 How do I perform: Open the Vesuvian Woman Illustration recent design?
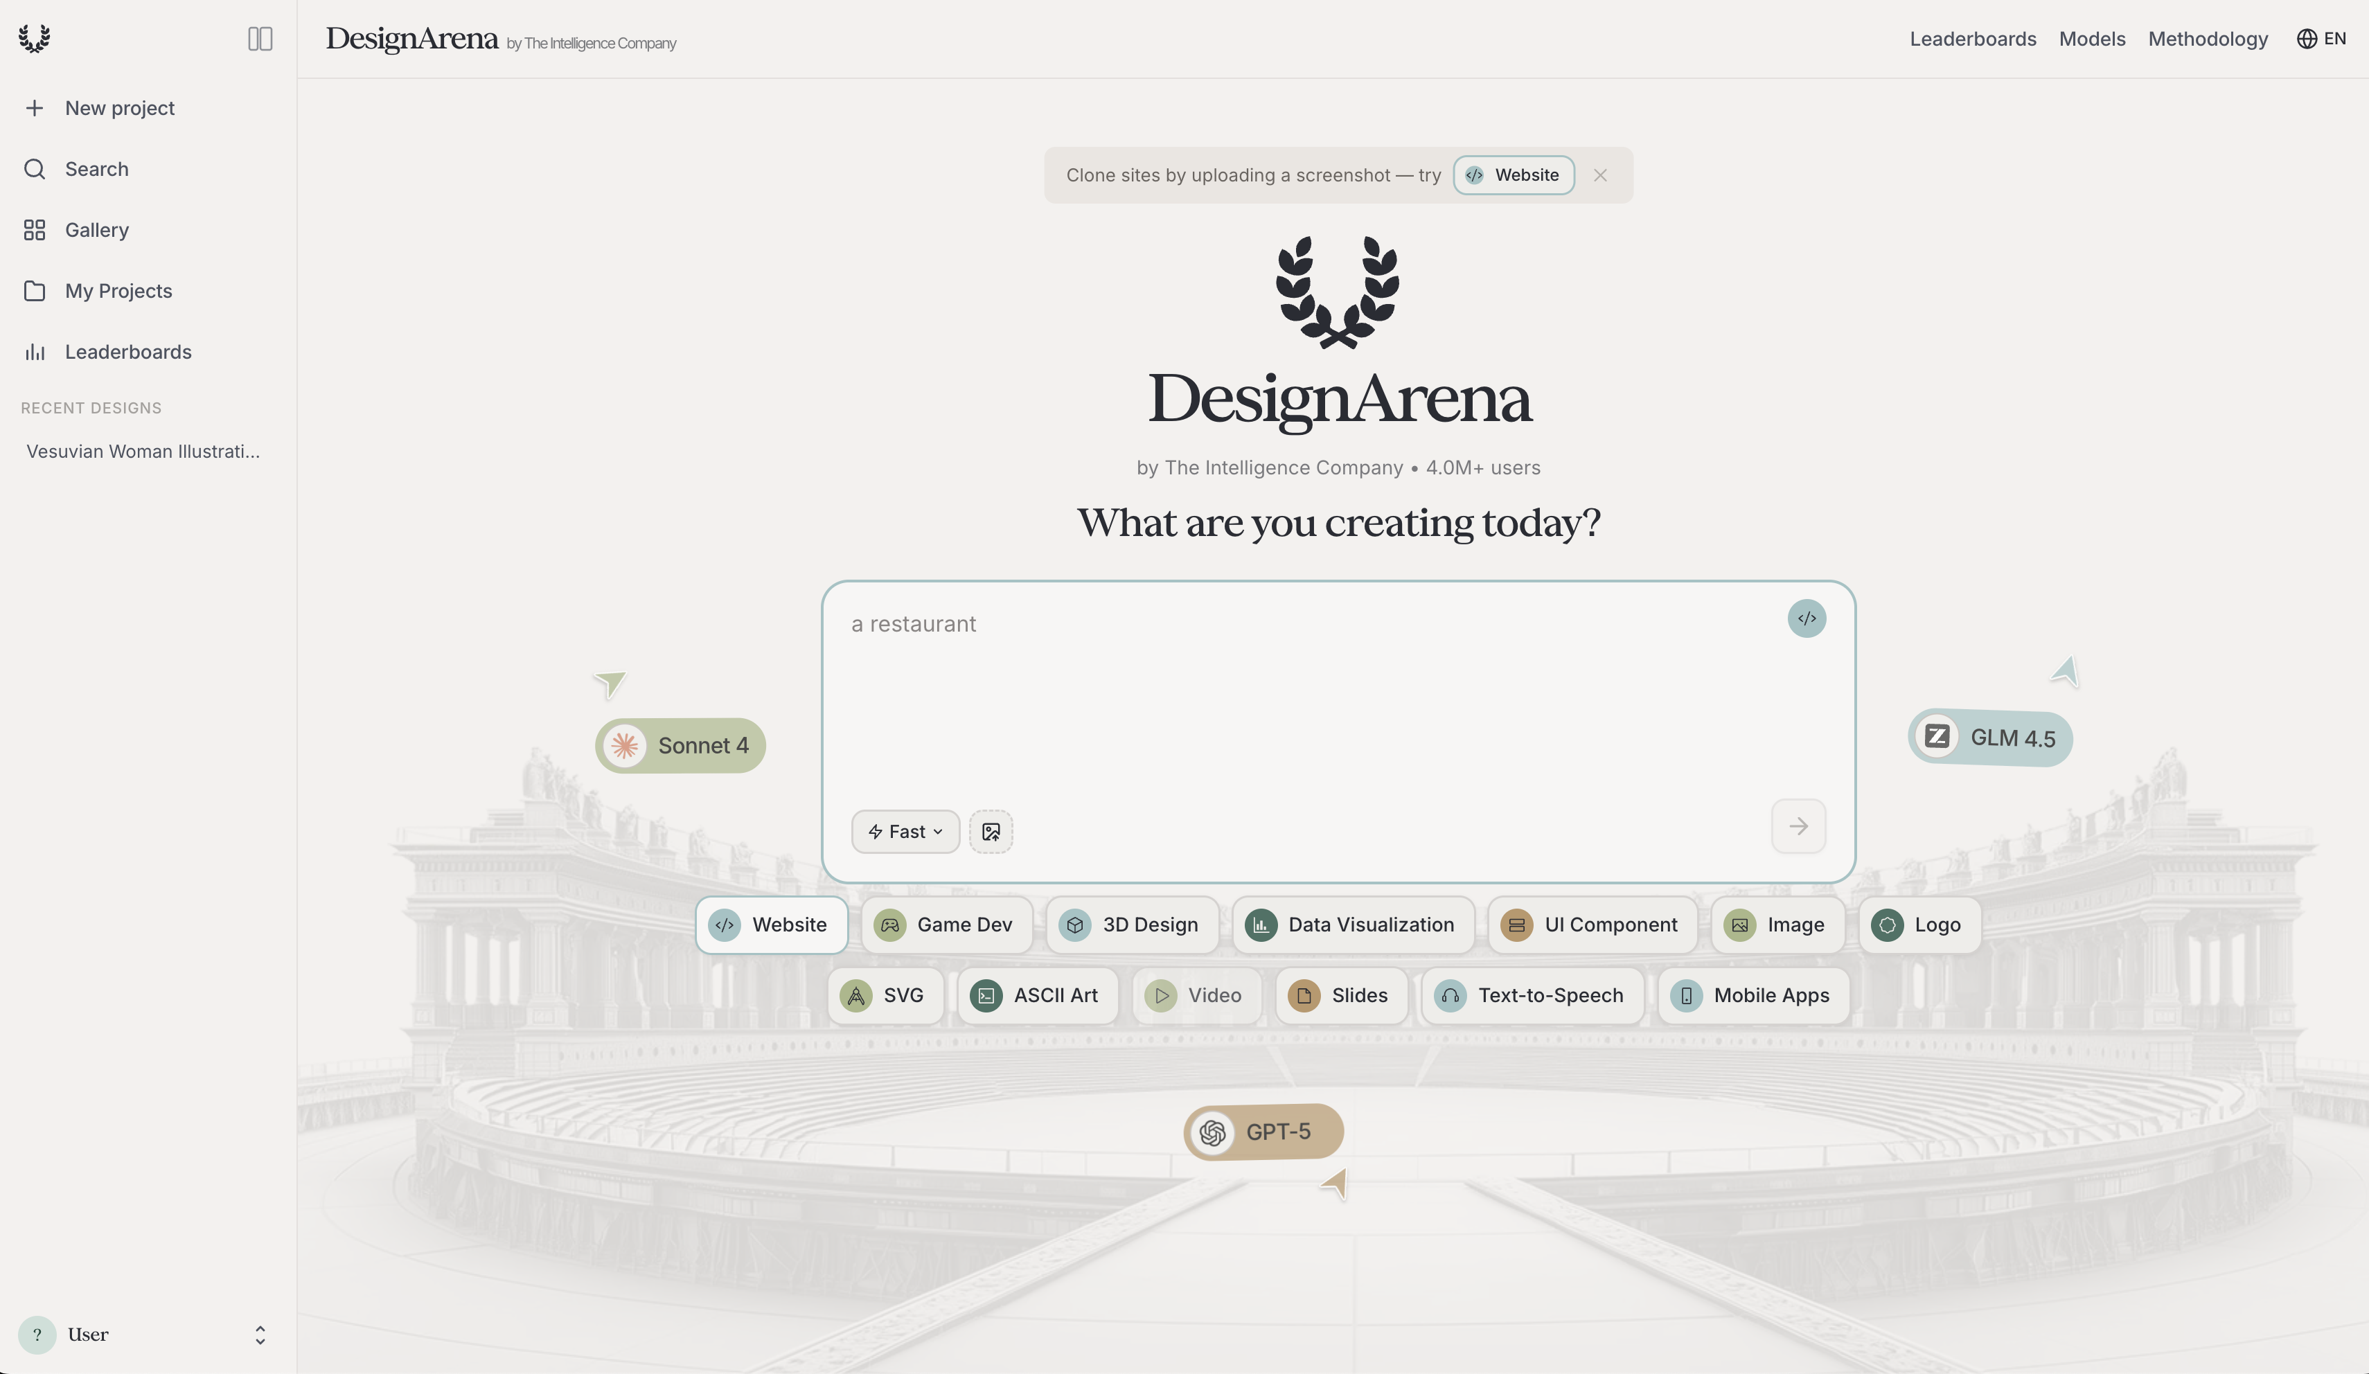[144, 451]
